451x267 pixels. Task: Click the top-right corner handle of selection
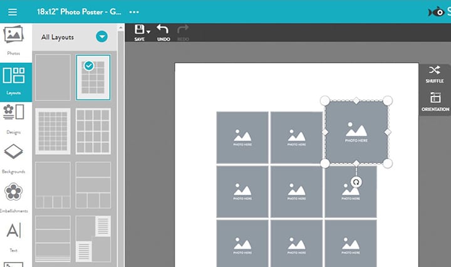(x=388, y=101)
